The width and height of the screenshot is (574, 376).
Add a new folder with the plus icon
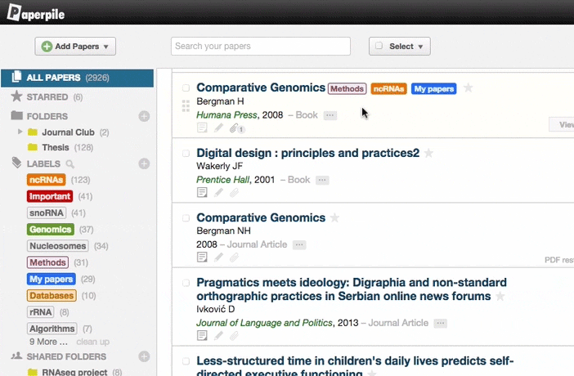pyautogui.click(x=144, y=117)
